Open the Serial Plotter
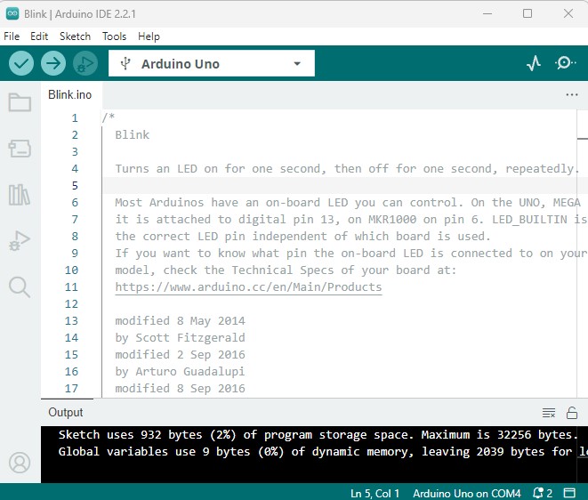This screenshot has width=588, height=500. 534,63
